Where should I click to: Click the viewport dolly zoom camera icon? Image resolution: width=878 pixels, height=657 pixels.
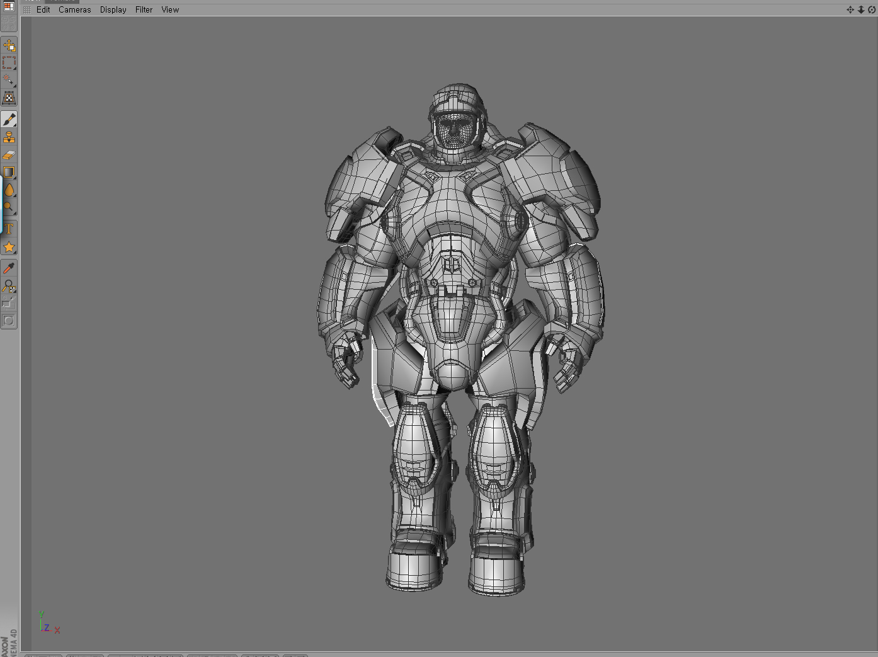(861, 9)
